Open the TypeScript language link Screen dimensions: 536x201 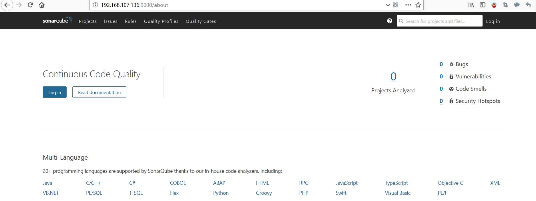396,183
